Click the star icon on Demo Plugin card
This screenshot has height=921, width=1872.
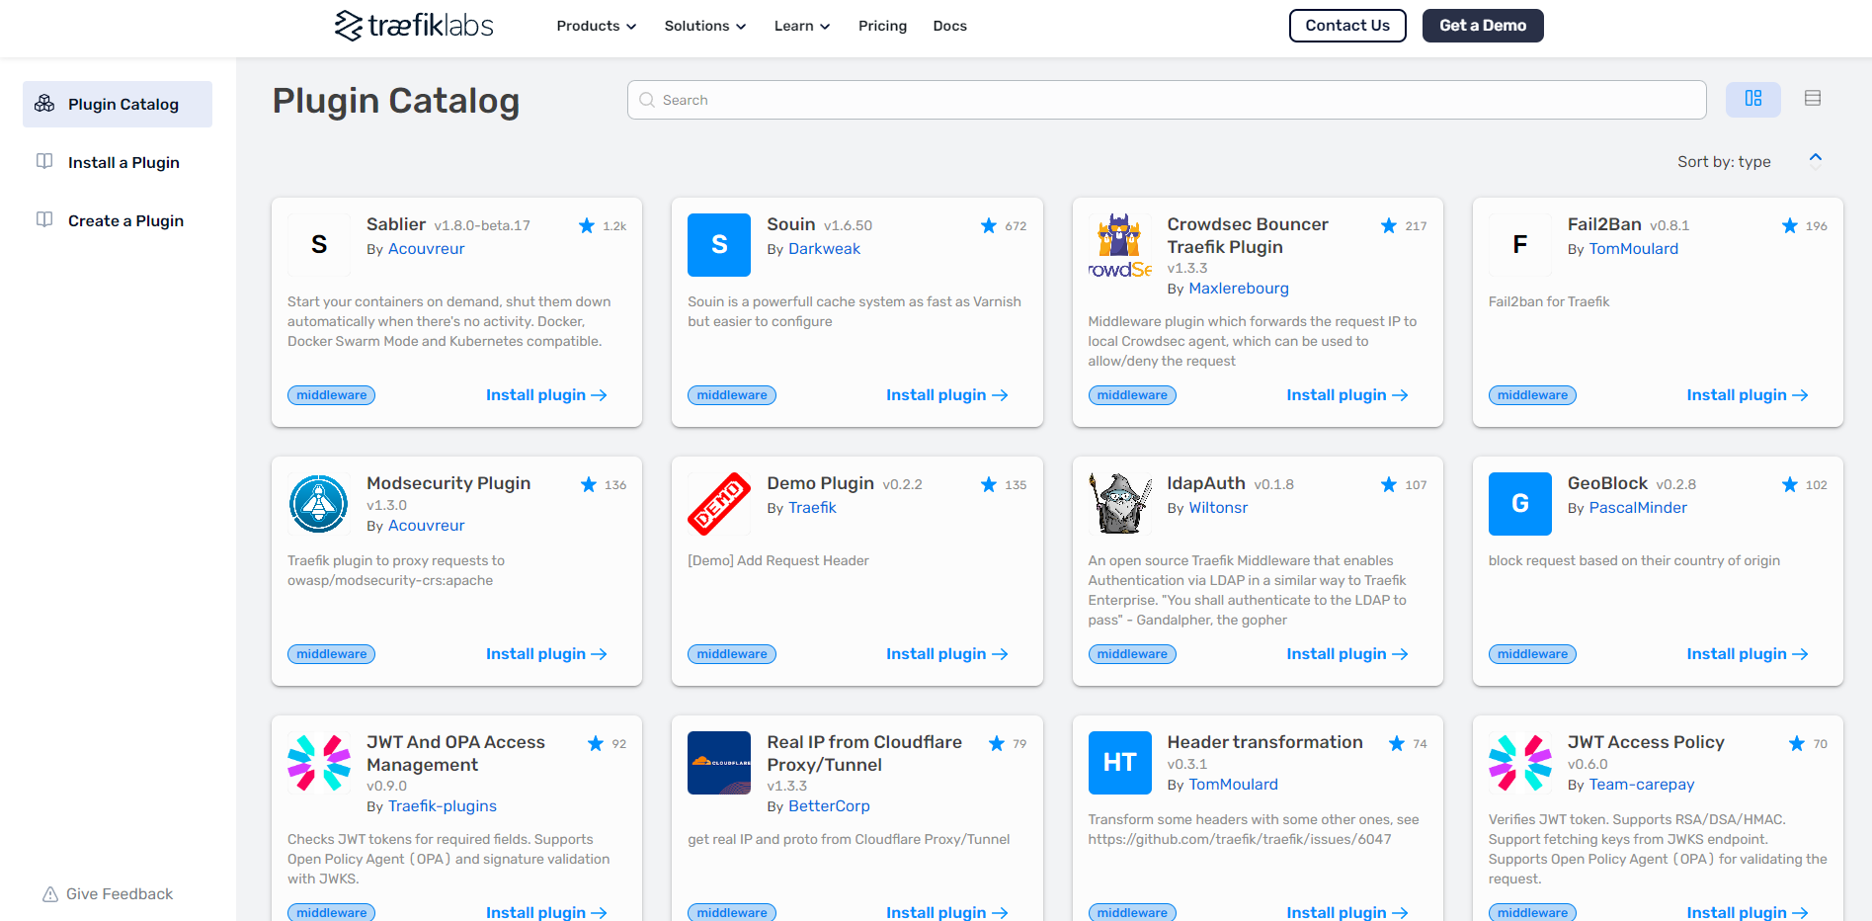tap(989, 484)
